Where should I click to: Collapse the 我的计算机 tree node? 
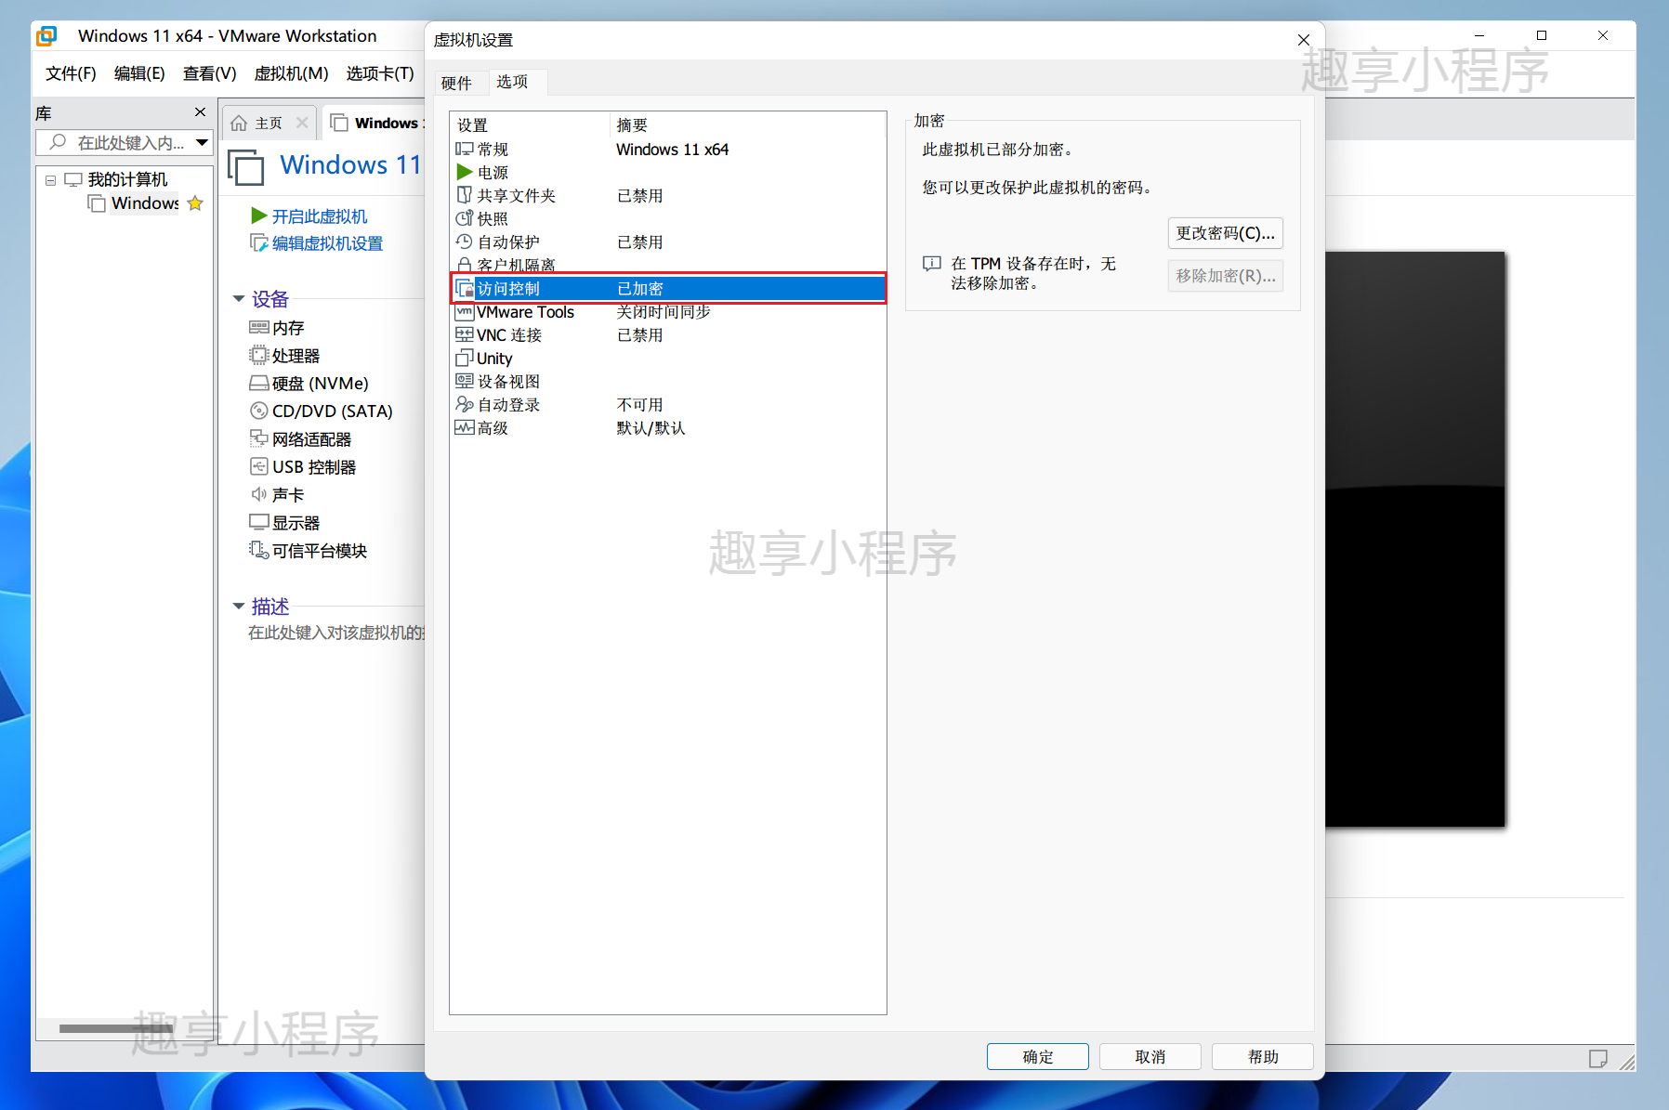50,180
